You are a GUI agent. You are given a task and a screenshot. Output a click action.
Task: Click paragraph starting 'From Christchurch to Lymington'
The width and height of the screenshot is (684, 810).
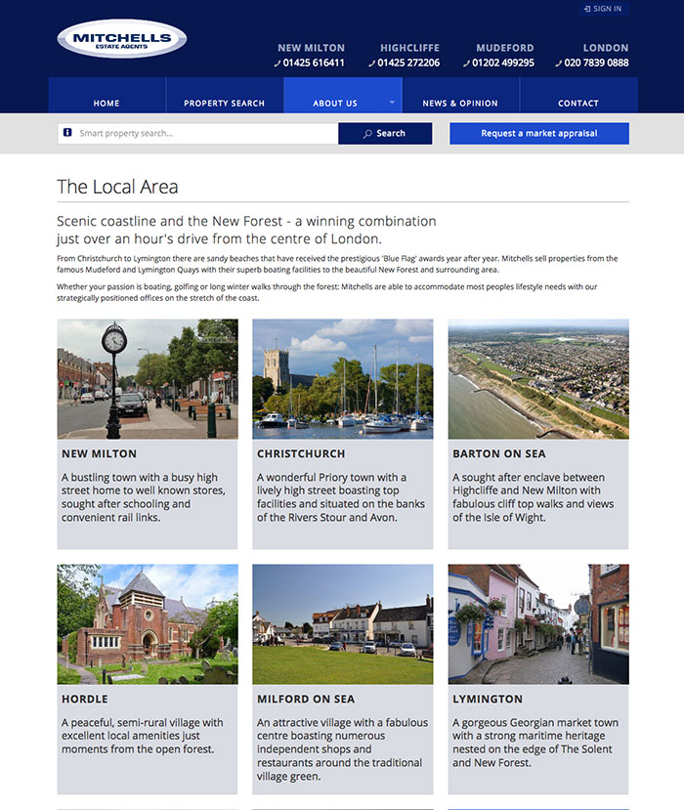[x=337, y=264]
